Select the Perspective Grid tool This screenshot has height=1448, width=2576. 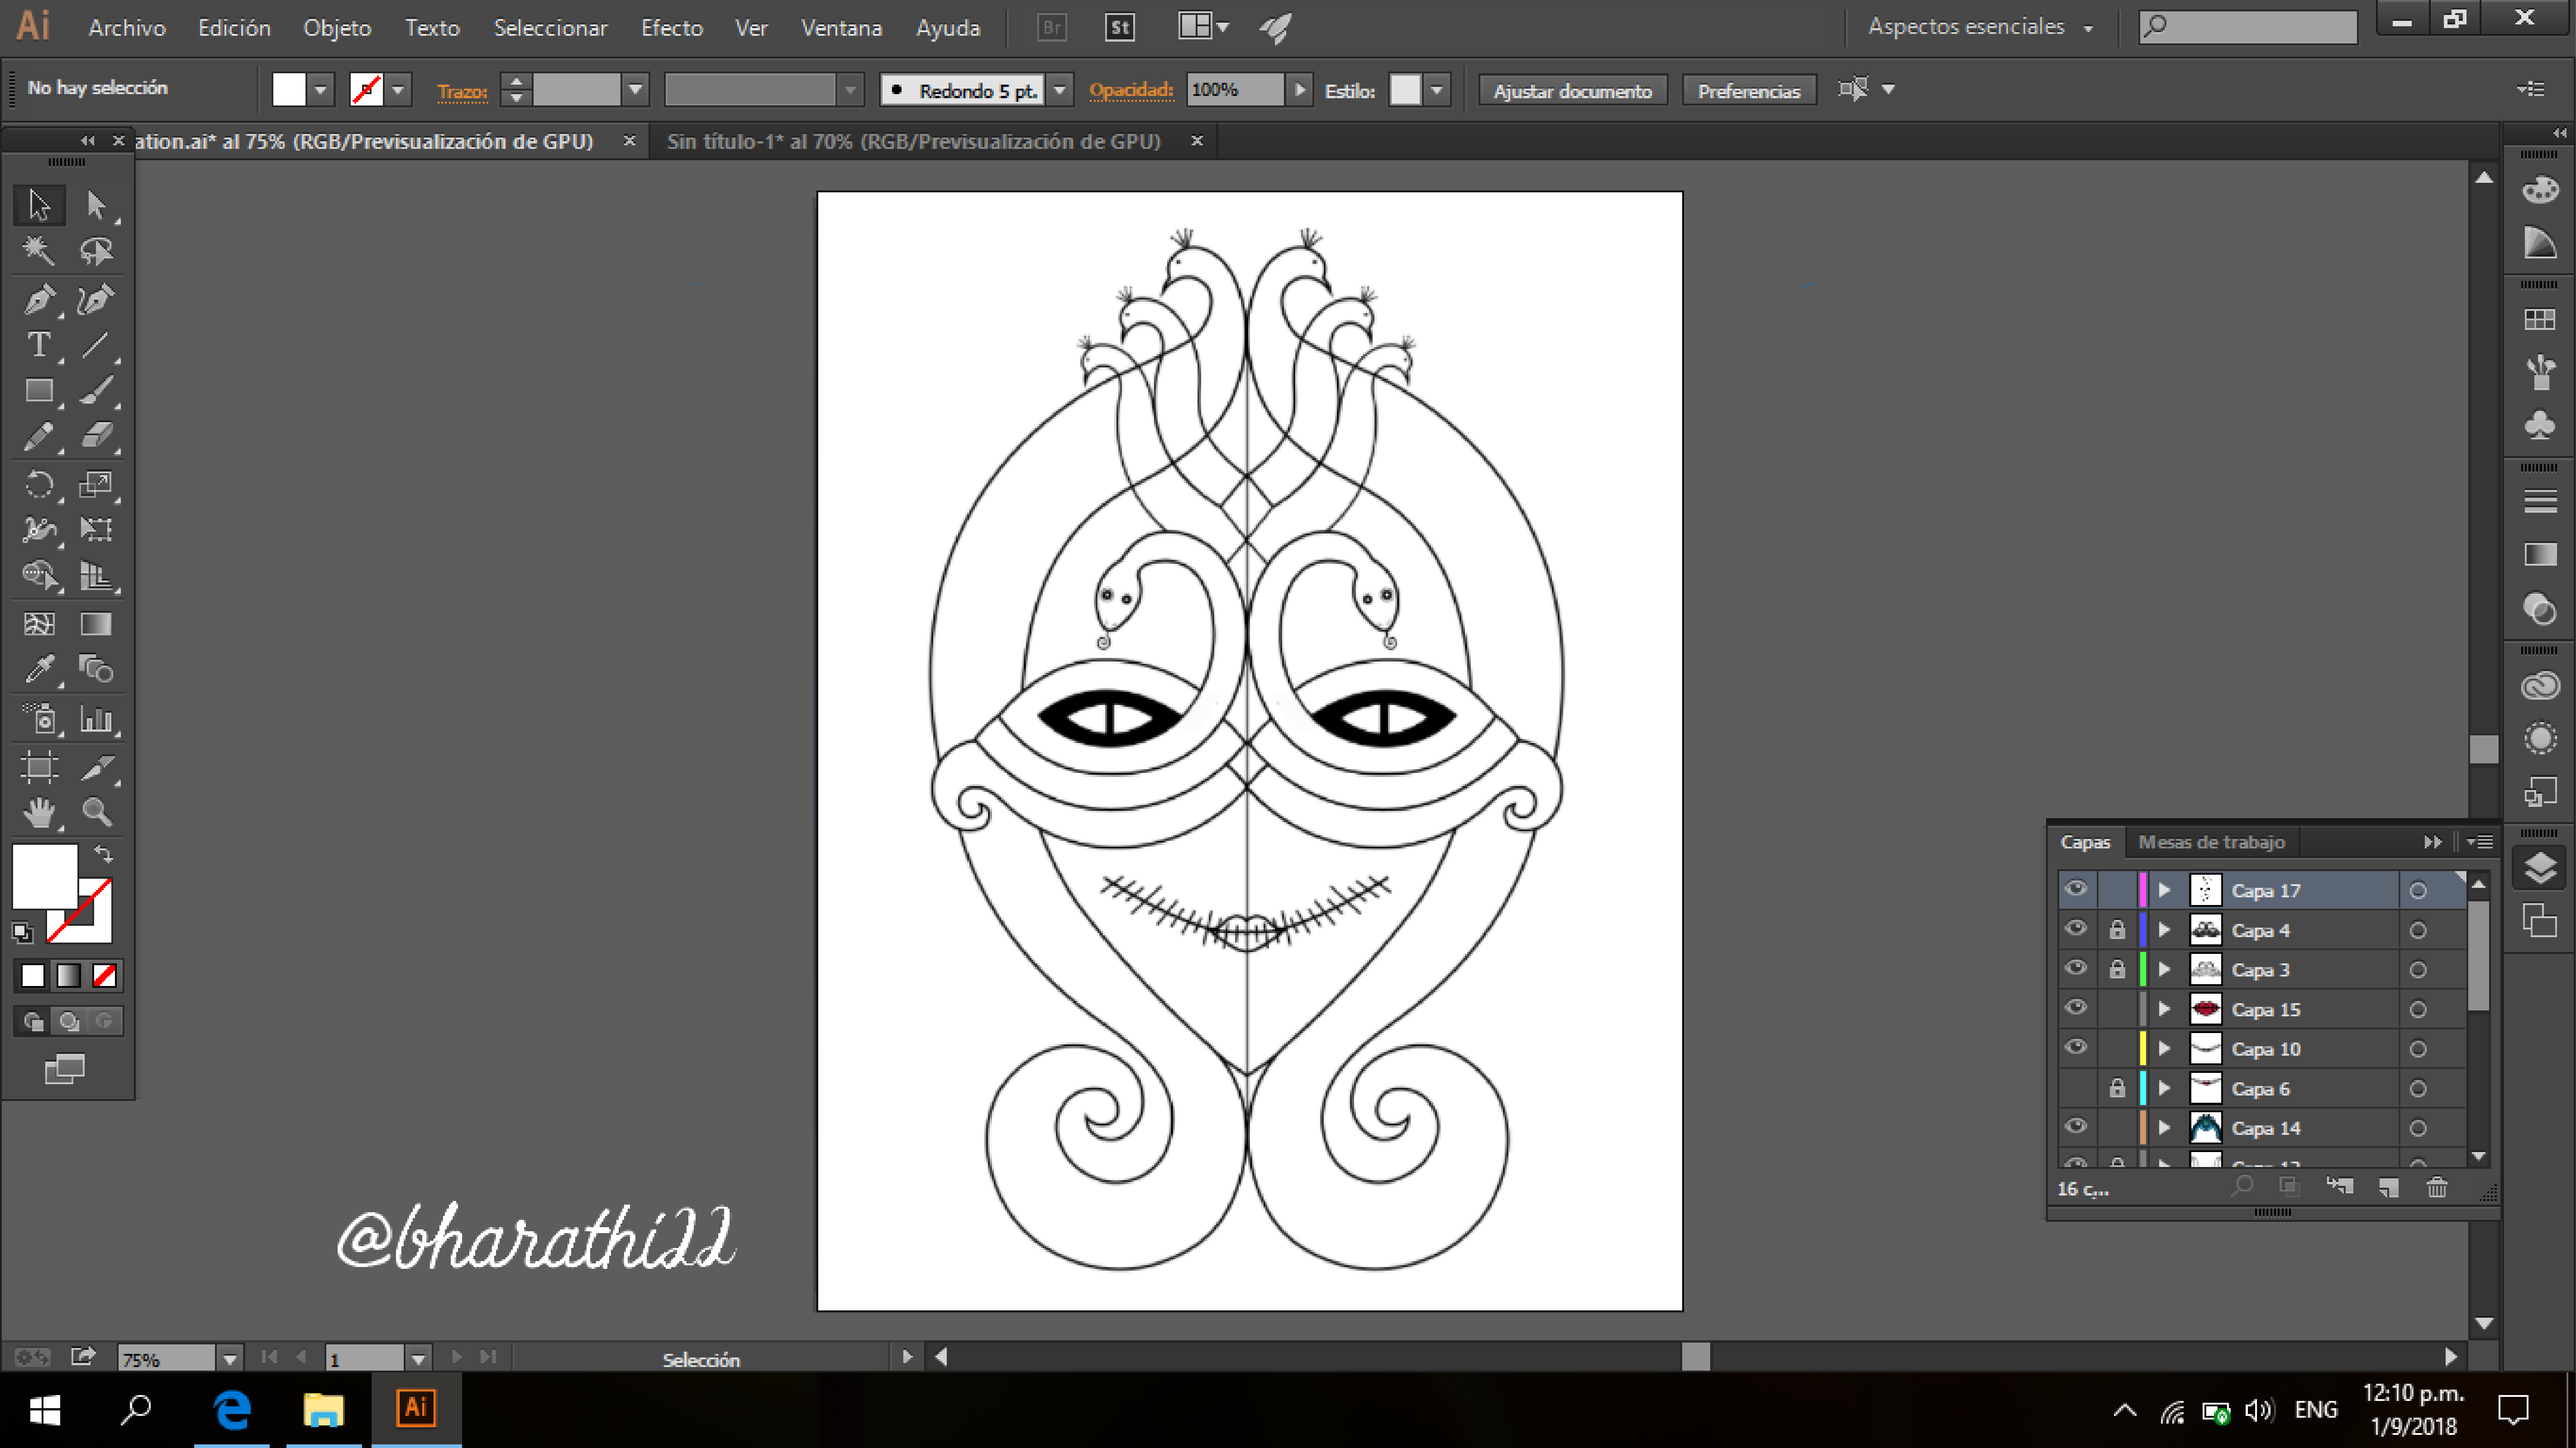point(96,575)
